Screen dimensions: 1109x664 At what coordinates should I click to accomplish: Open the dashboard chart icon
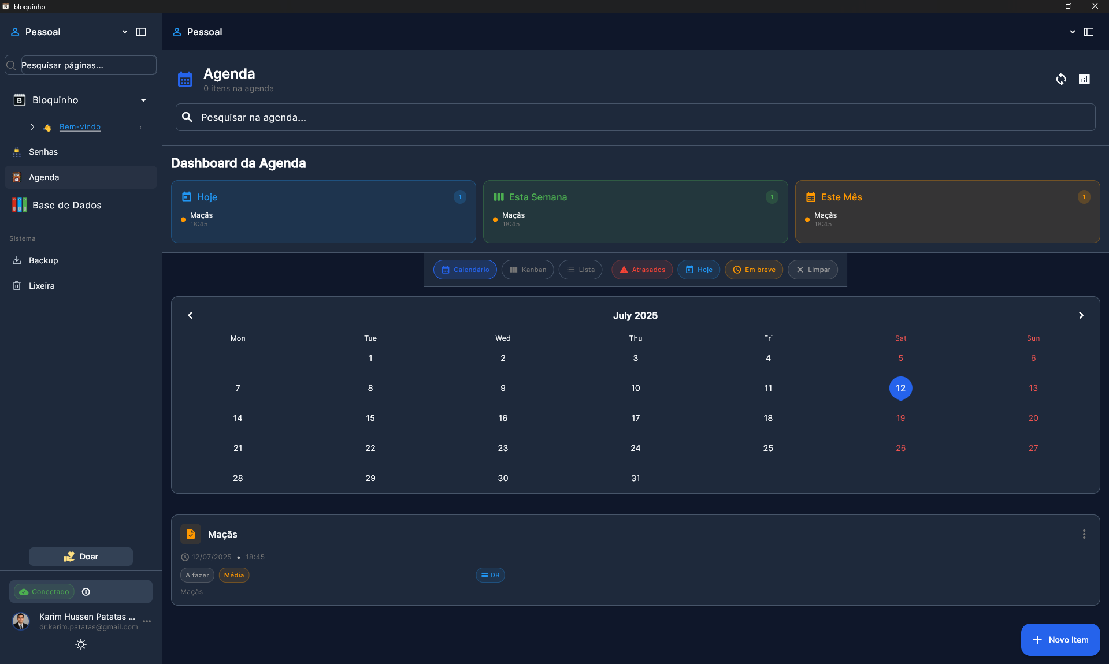[x=1084, y=79]
